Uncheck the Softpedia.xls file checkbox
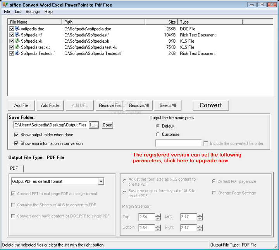 pyautogui.click(x=12, y=41)
